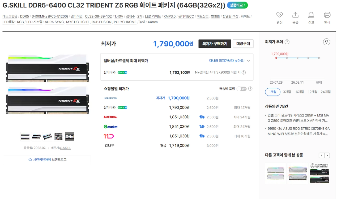Open second related product thumbnail
337x199 pixels.
298,173
